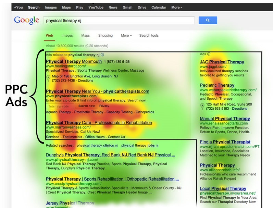Open the Local Physical Therapy ad

(223, 188)
